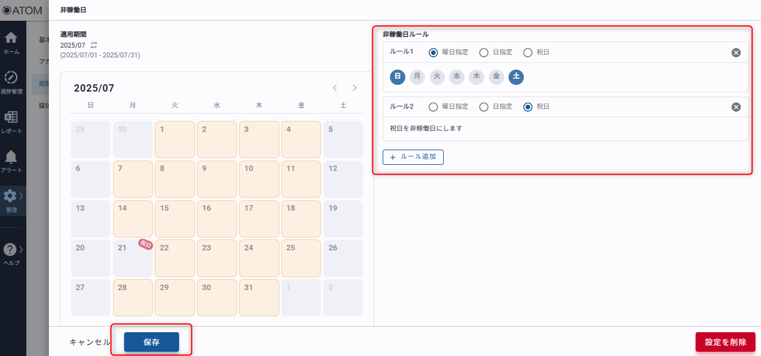Click the 設定を削除 button
The height and width of the screenshot is (356, 761).
tap(725, 342)
